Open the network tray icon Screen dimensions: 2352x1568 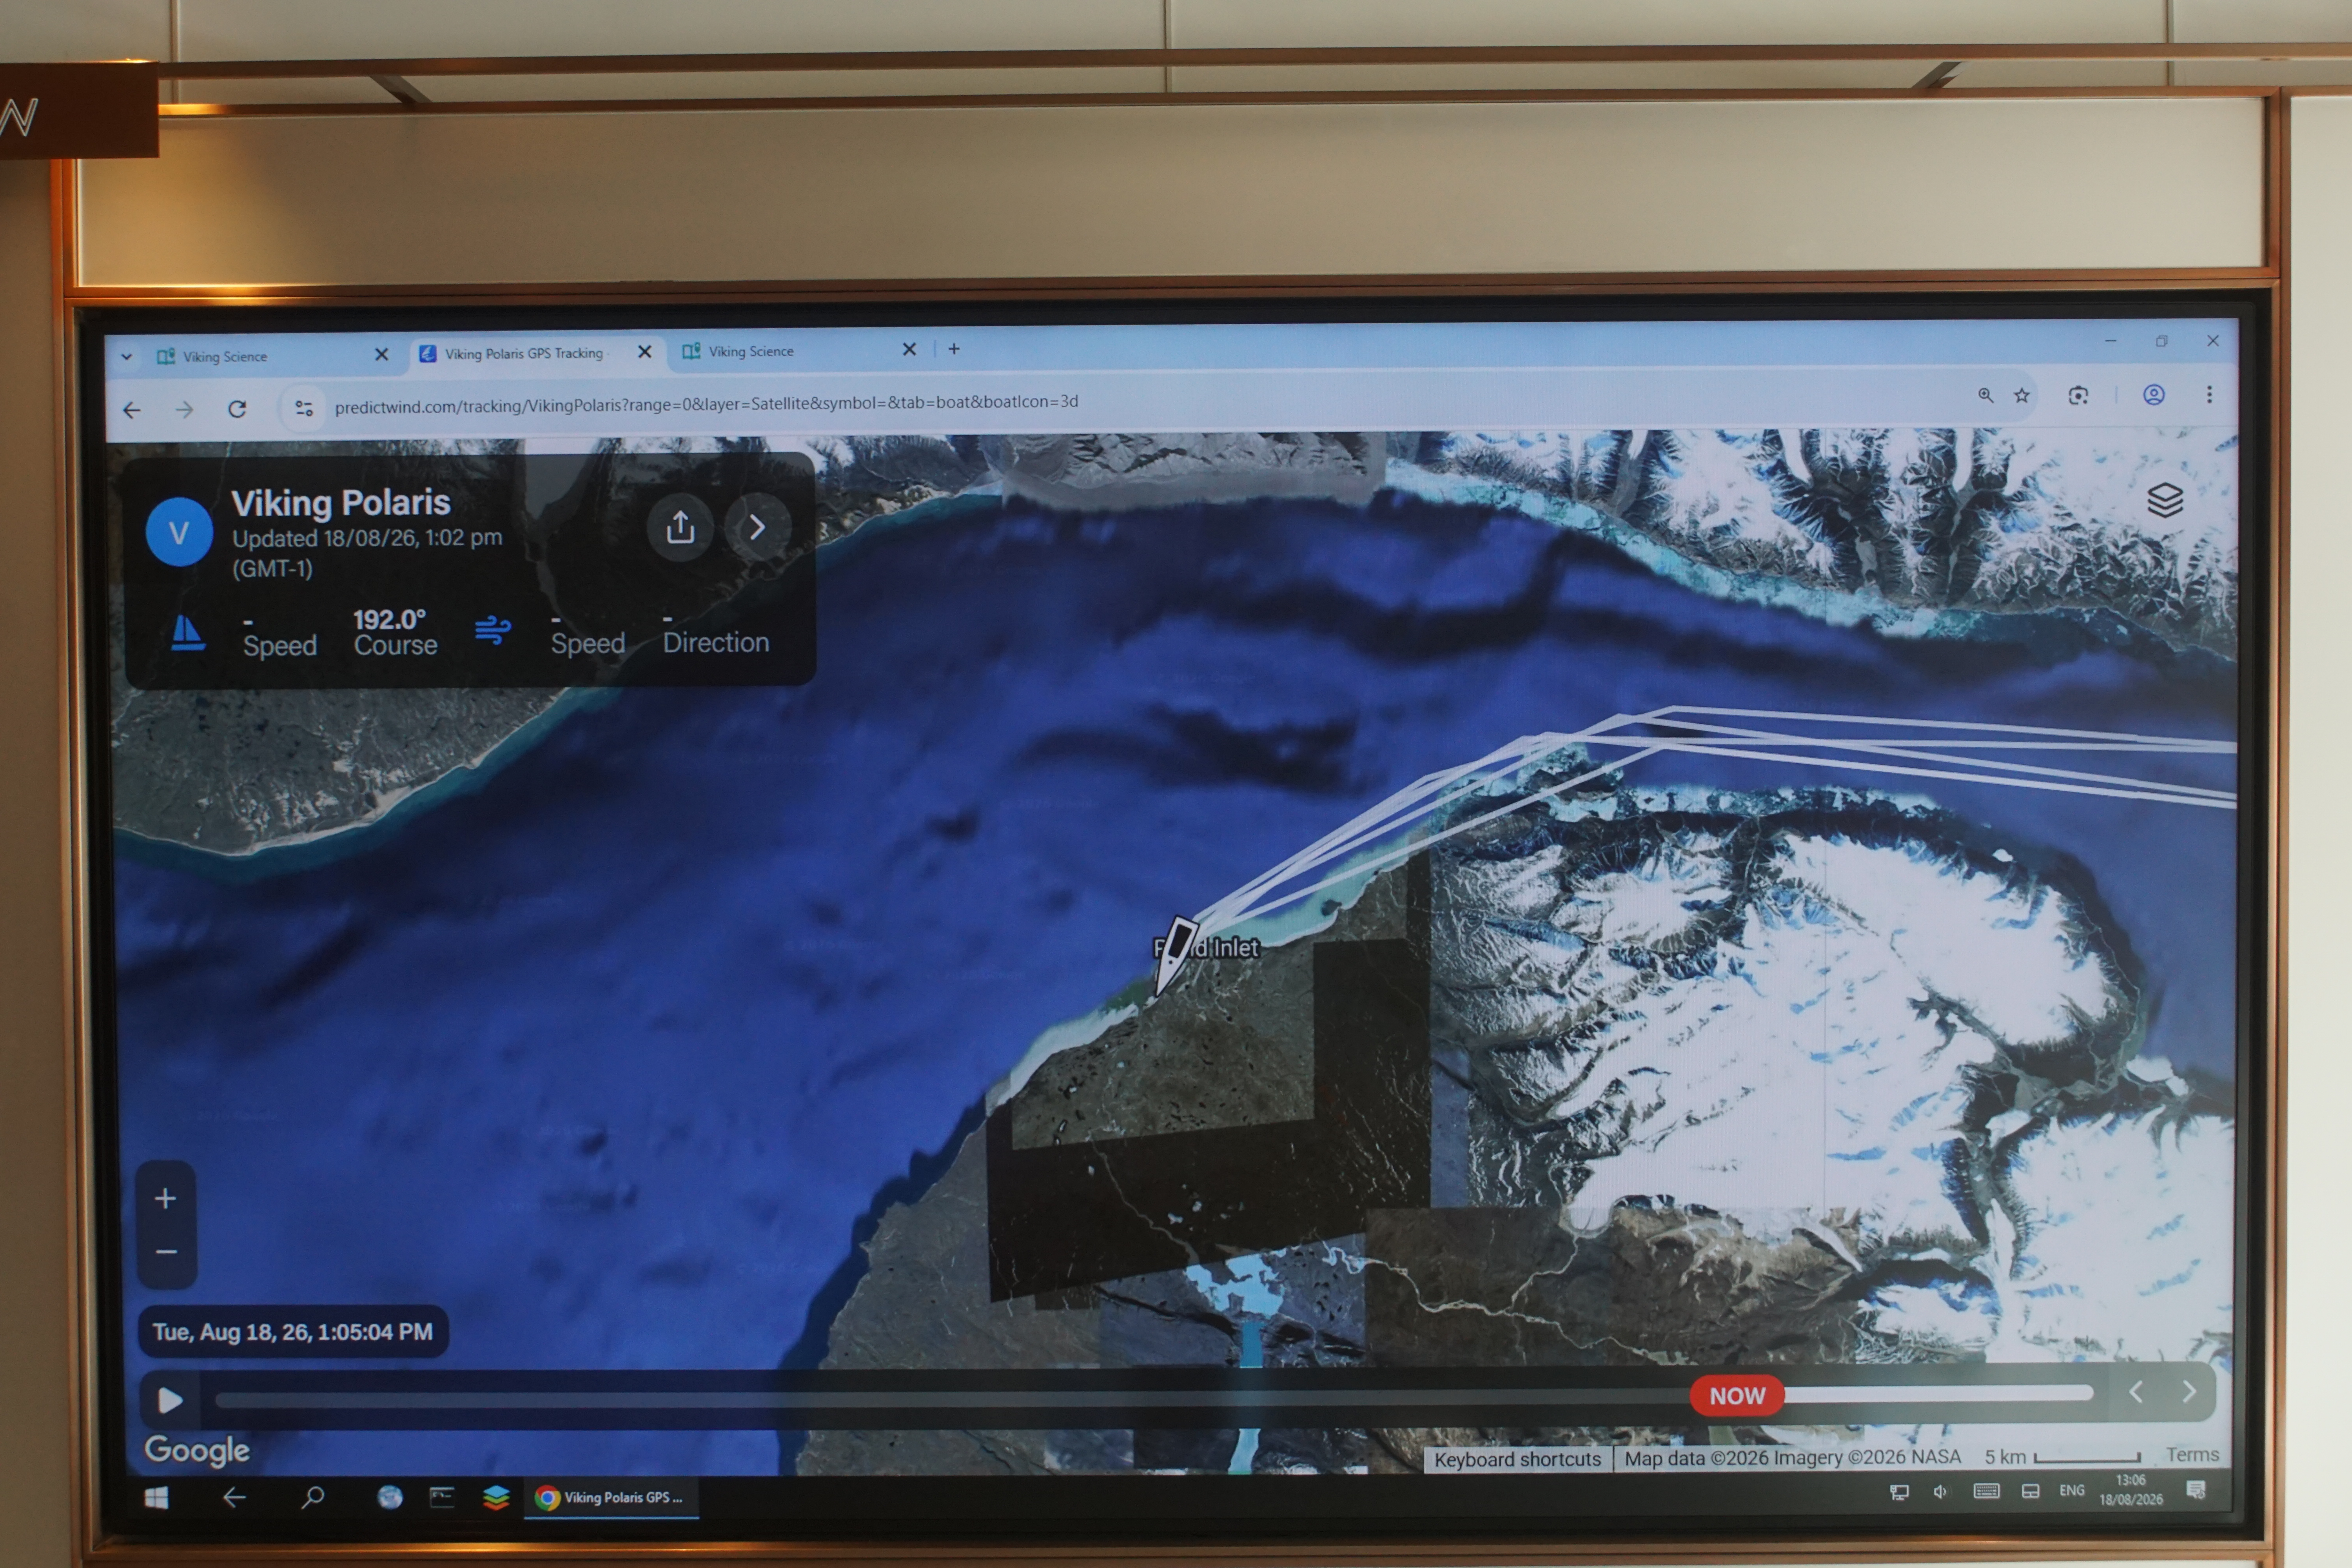click(x=1899, y=1492)
